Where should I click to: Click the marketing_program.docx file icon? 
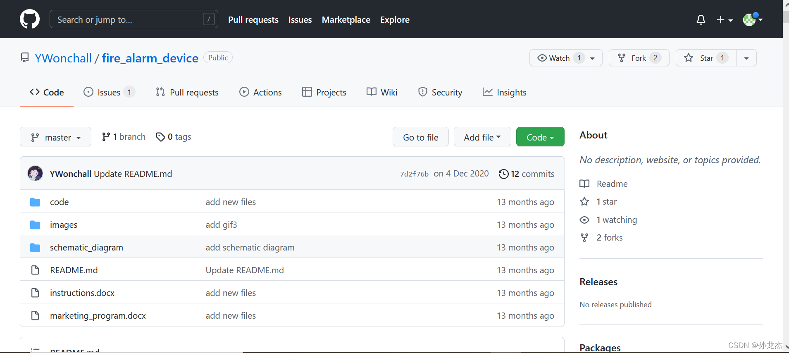point(35,316)
